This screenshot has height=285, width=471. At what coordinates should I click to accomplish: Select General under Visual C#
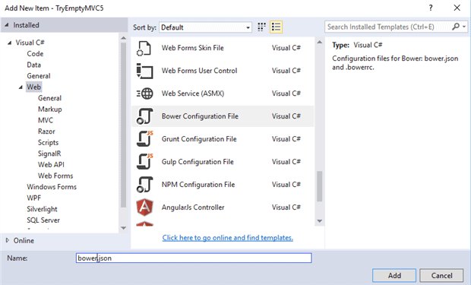(x=39, y=76)
